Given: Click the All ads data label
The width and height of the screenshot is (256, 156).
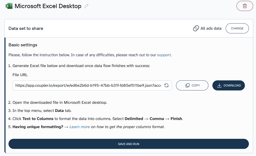Looking at the screenshot, I should pyautogui.click(x=211, y=28).
